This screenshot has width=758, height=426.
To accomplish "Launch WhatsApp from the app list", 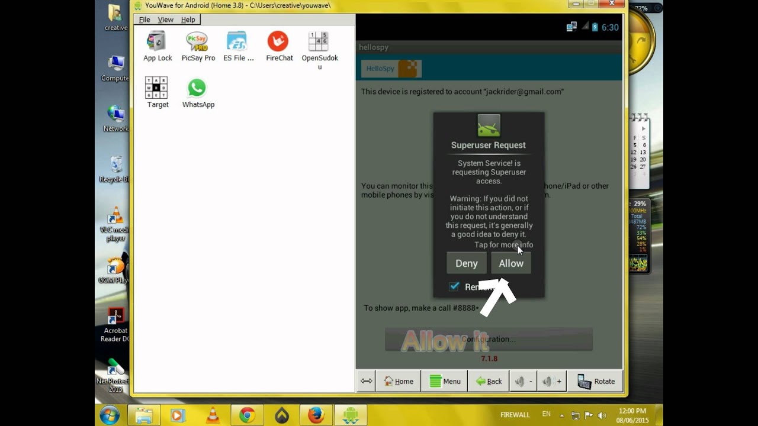I will pyautogui.click(x=198, y=93).
